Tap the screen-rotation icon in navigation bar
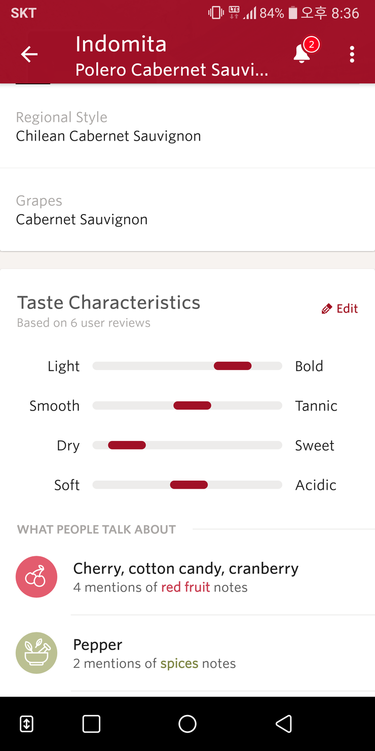Viewport: 375px width, 751px height. click(26, 724)
